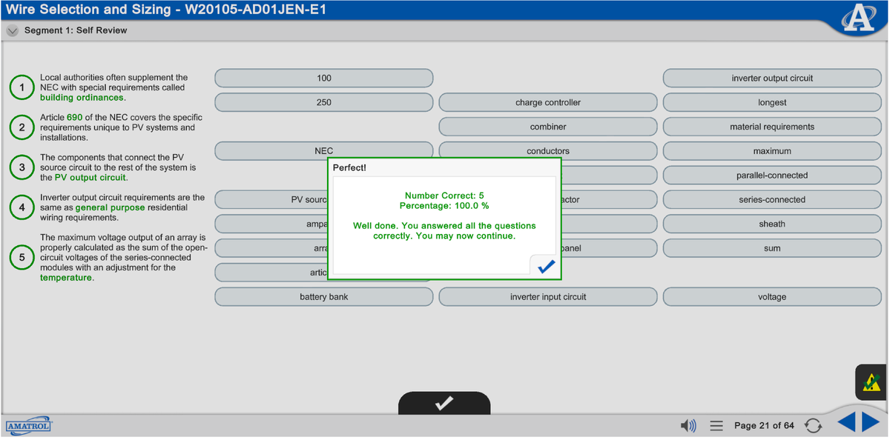
Task: Select the 'sum' tile
Action: [x=772, y=248]
